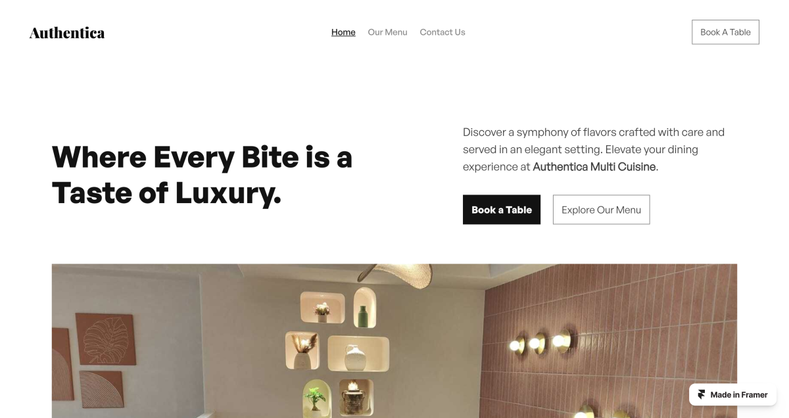The image size is (789, 418).
Task: Click the Framer logo icon in badge
Action: (702, 394)
